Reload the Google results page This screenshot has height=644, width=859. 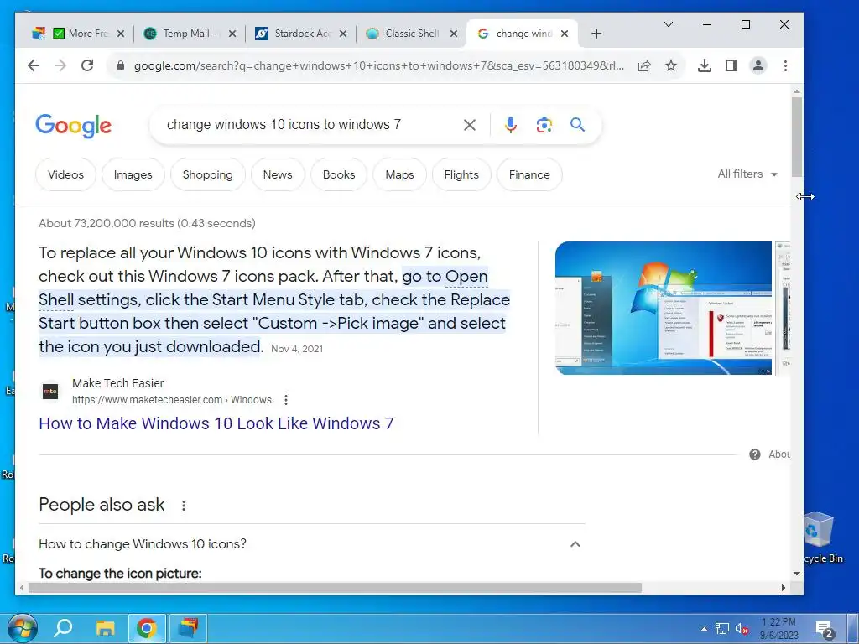(87, 65)
